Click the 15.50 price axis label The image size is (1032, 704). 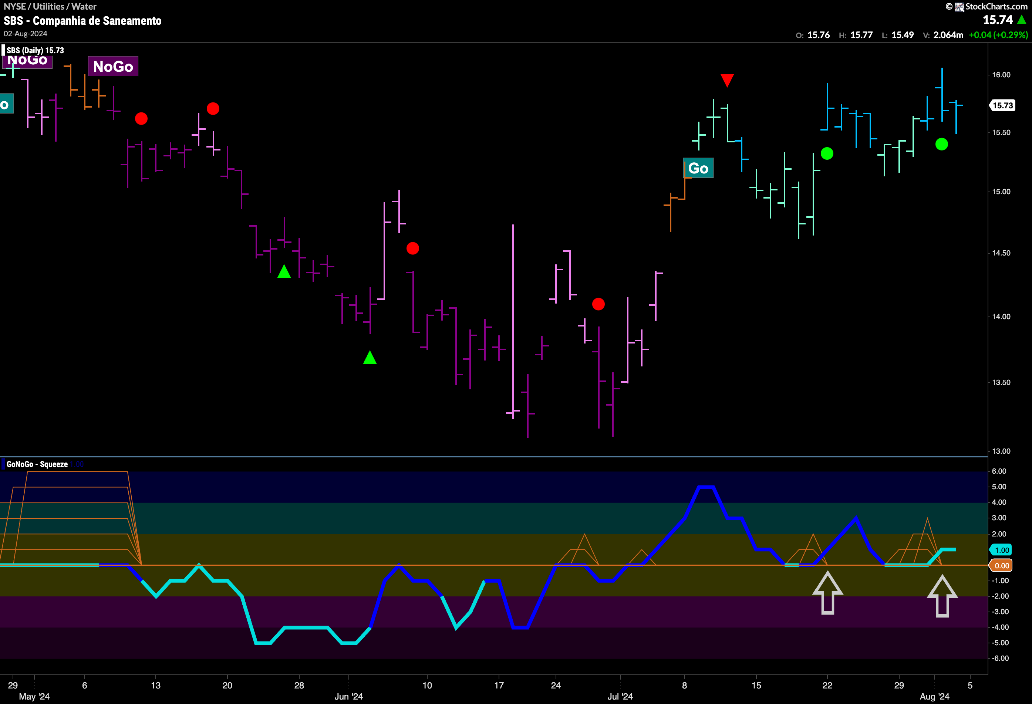click(1001, 132)
